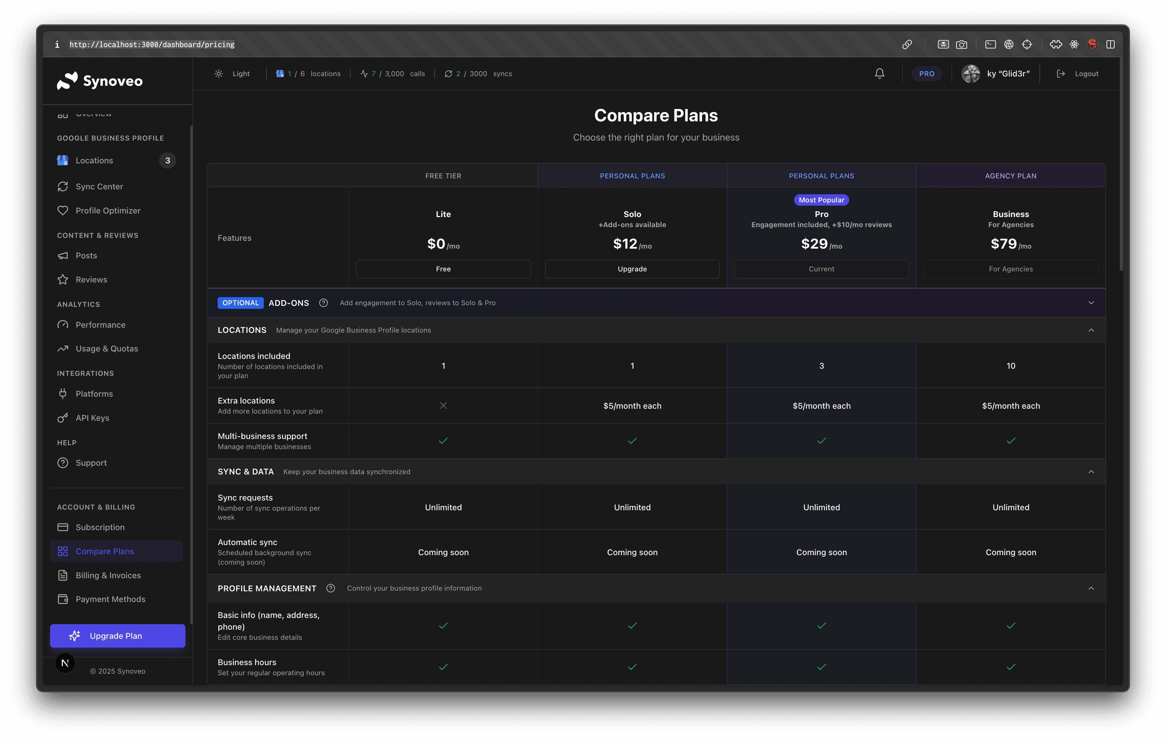Switch to the Subscription page
The image size is (1166, 740).
[x=100, y=527]
